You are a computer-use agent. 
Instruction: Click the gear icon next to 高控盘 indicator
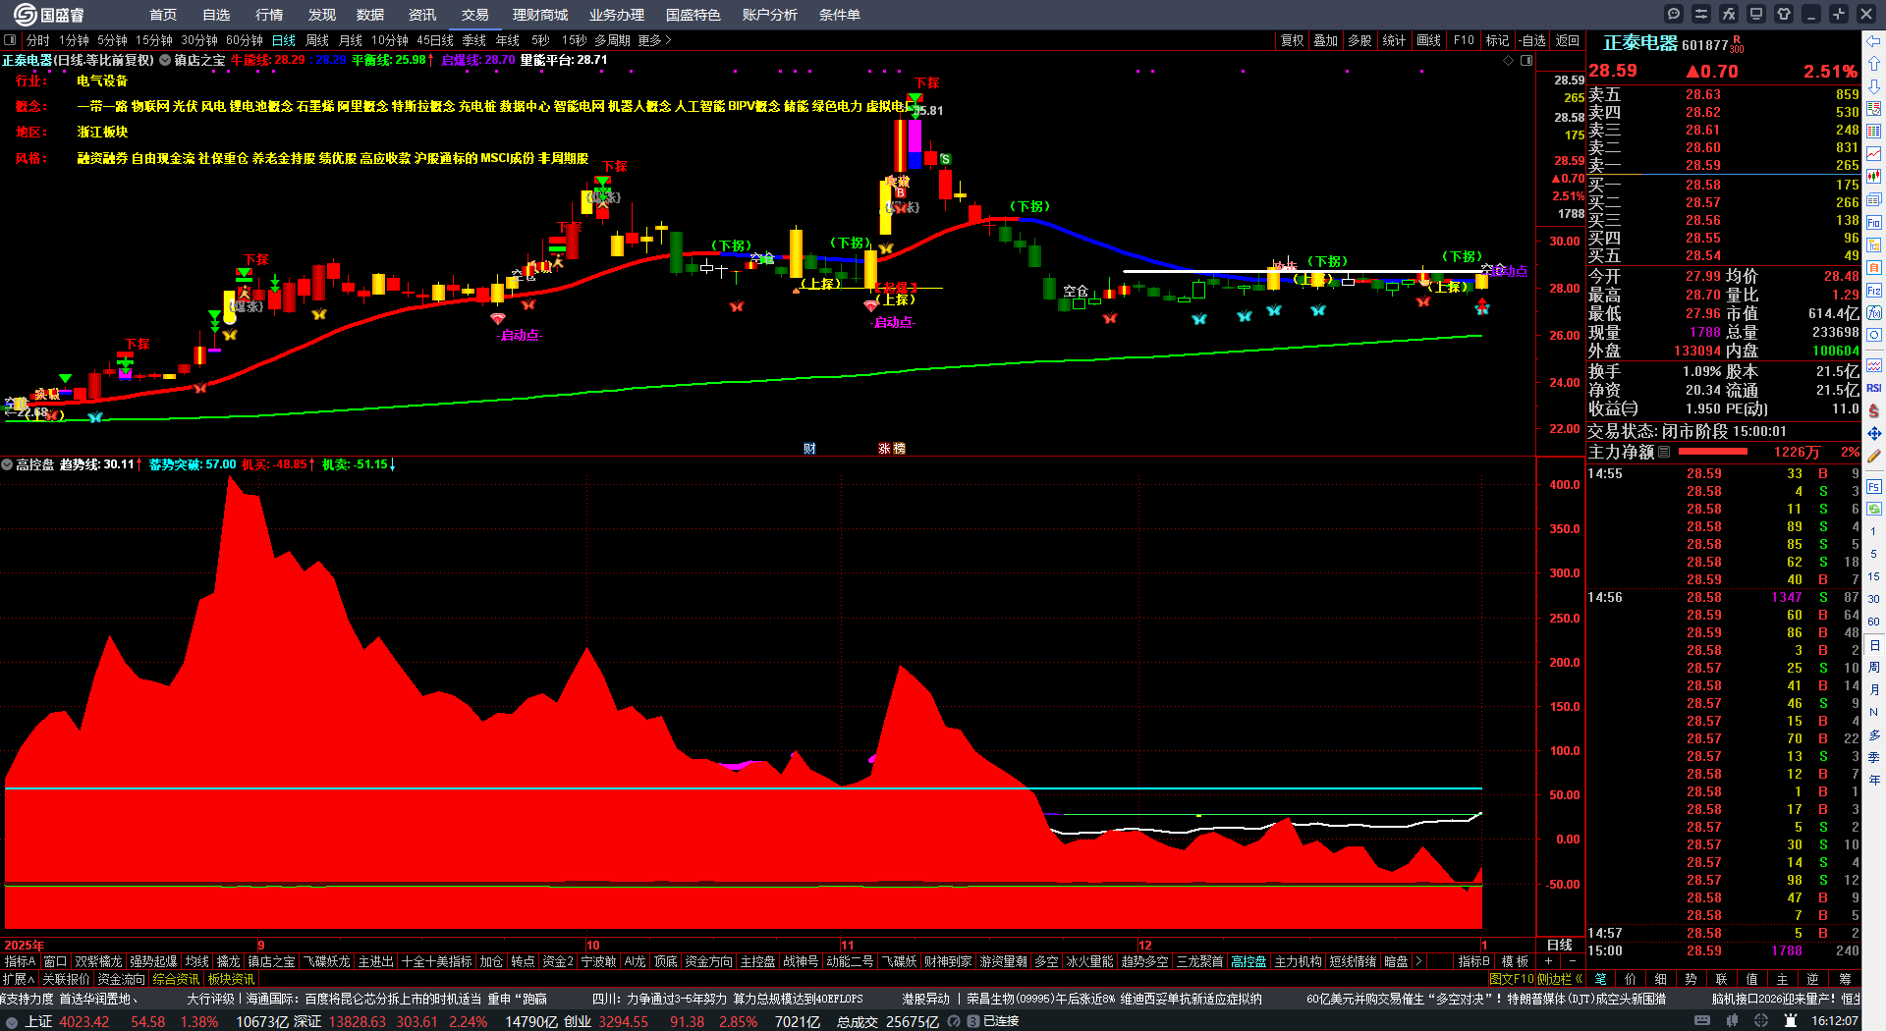tap(7, 464)
